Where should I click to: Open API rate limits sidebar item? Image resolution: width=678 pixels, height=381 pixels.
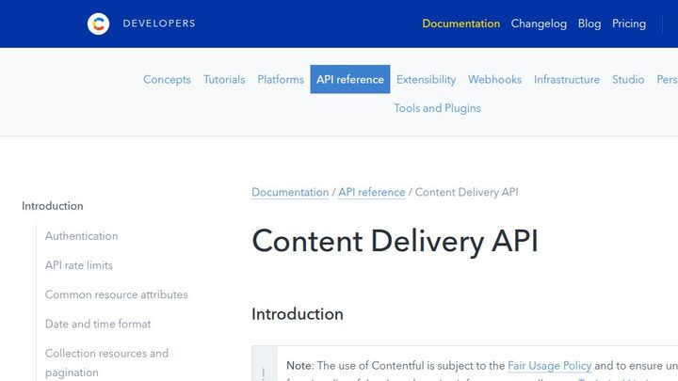coord(79,265)
